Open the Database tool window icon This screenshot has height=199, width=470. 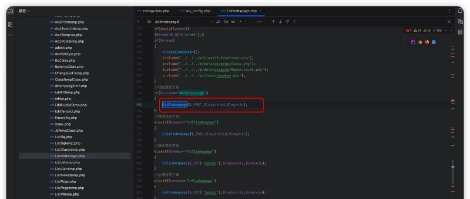click(460, 32)
